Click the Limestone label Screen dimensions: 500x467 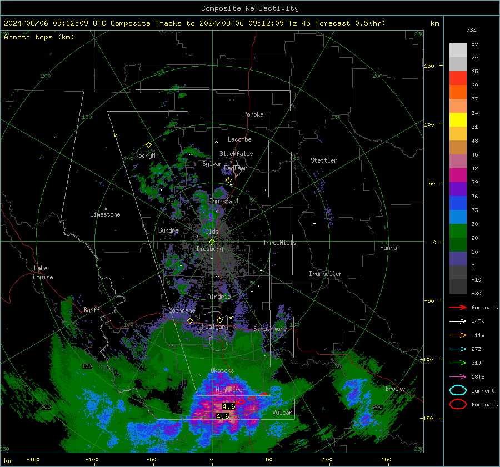pyautogui.click(x=105, y=214)
